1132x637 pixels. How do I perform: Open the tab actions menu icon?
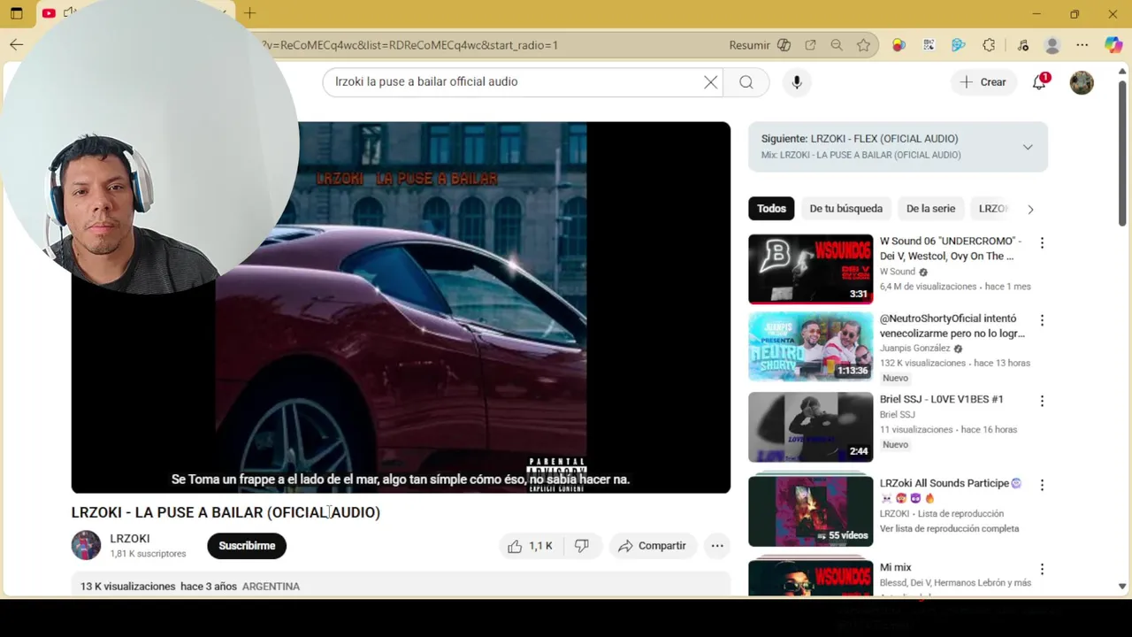(17, 13)
